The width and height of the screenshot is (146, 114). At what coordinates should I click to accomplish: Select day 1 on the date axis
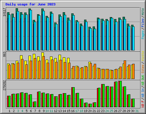tap(9, 111)
